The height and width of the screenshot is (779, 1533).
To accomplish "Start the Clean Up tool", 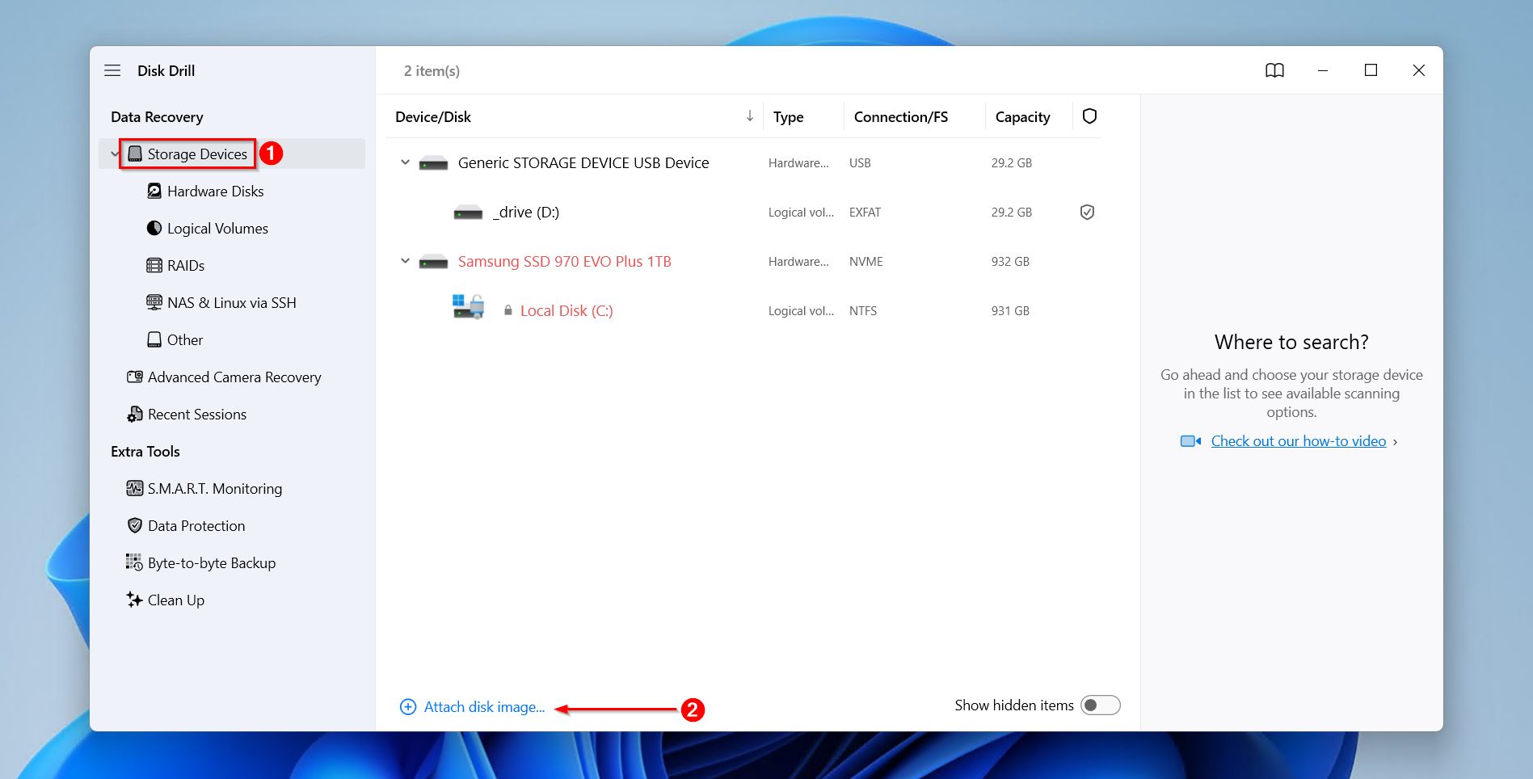I will pos(175,600).
